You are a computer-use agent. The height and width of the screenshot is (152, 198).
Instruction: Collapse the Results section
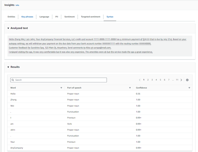click(8, 67)
